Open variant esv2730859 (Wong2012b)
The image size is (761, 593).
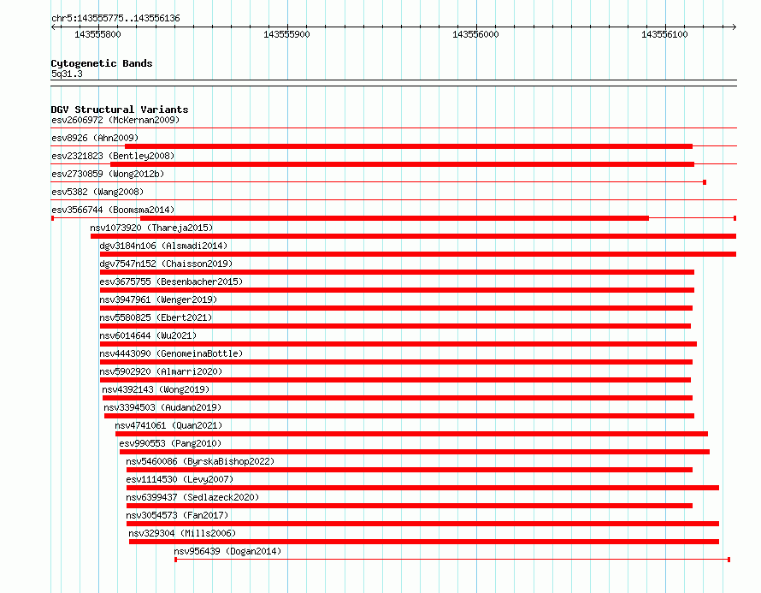coord(108,174)
